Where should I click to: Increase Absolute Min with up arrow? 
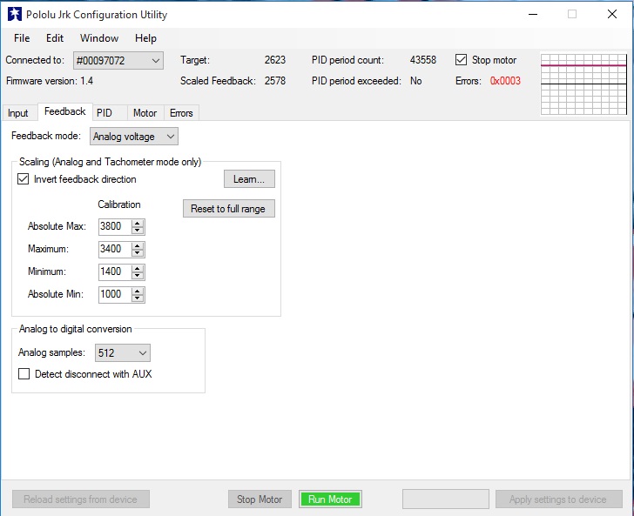point(138,291)
